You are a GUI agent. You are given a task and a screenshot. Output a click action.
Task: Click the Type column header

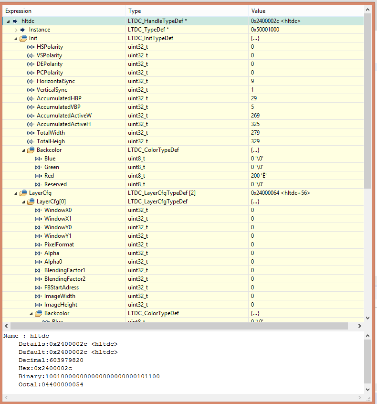tap(187, 11)
